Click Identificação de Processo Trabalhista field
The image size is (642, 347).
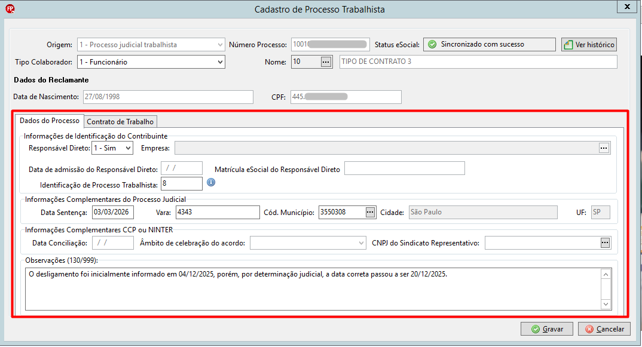click(x=182, y=184)
